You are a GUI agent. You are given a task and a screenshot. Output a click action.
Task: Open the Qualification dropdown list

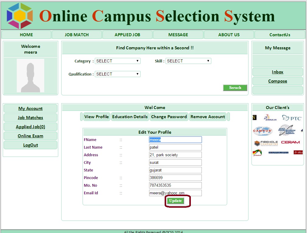(117, 74)
